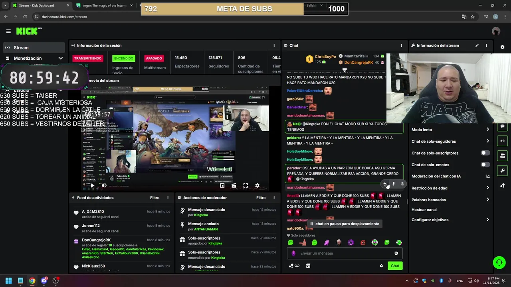The width and height of the screenshot is (511, 287).
Task: Open Filtro in Feed de actividades
Action: pyautogui.click(x=154, y=198)
